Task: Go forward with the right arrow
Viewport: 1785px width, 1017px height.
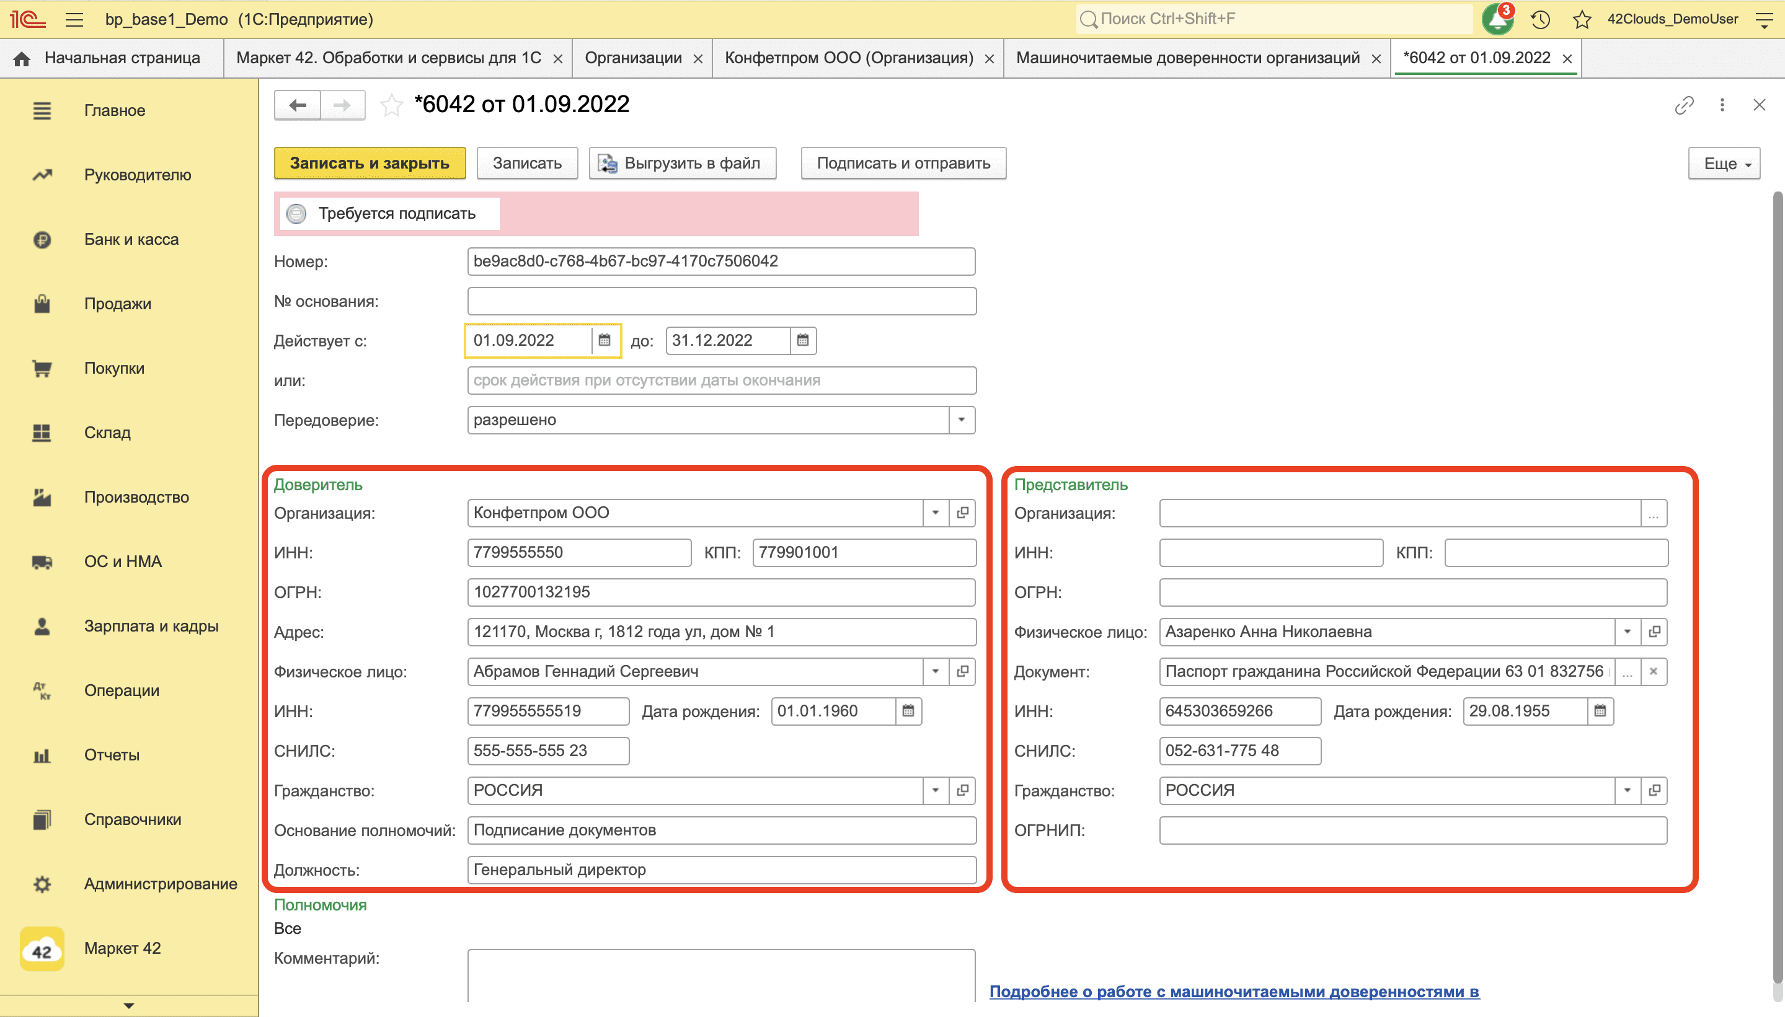Action: (x=342, y=105)
